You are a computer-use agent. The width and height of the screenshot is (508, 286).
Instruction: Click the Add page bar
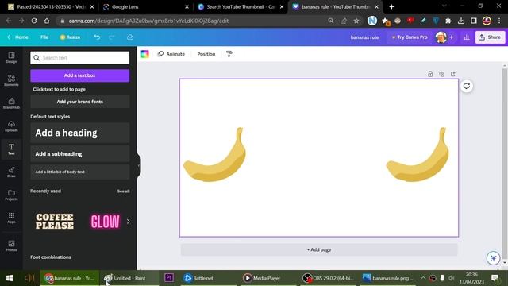pos(319,249)
